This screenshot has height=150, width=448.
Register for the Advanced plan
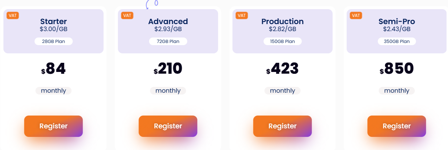click(x=168, y=126)
